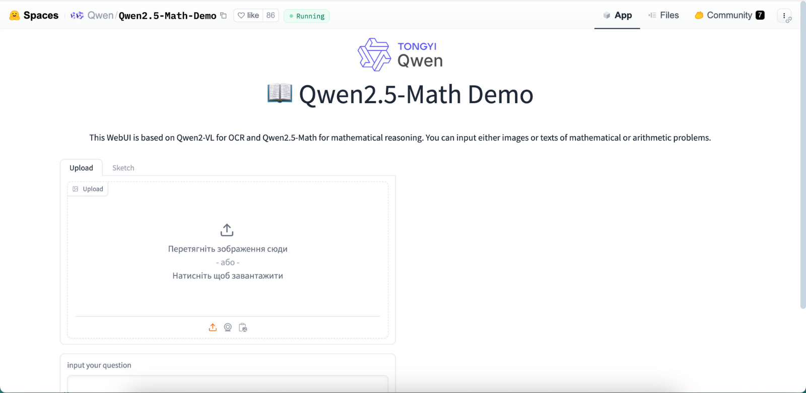Open the Qwen organization link
This screenshot has height=393, width=806.
point(100,16)
